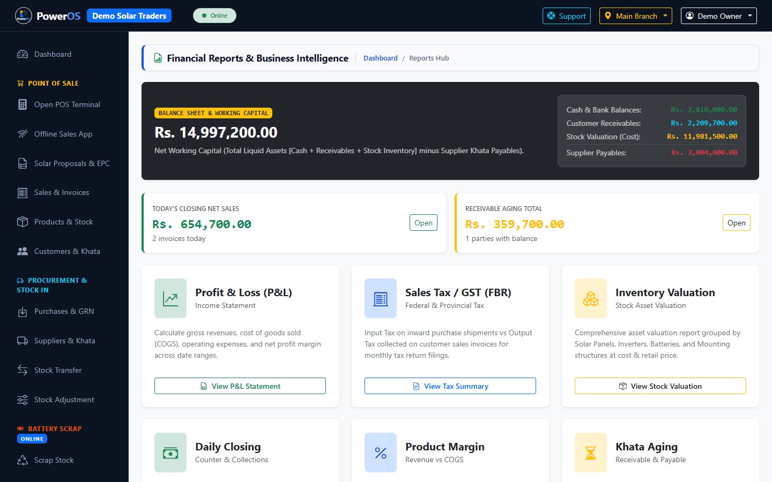Click the Inventory Valuation boxes icon tile
The image size is (772, 482).
pos(591,298)
